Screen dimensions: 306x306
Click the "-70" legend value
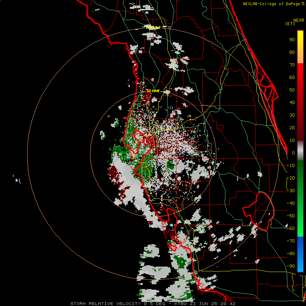[x=291, y=241]
